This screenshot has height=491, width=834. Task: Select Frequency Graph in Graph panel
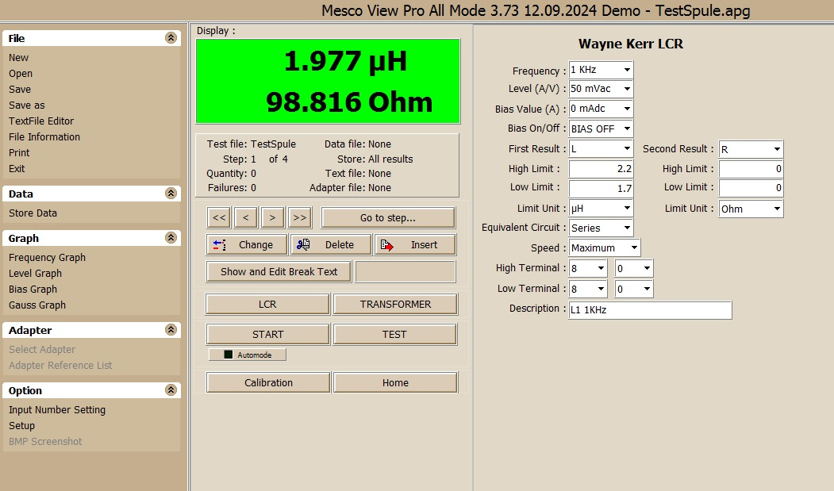[47, 258]
